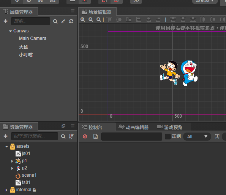This screenshot has width=226, height=195.
Task: Clear the console log
Action: (85, 136)
